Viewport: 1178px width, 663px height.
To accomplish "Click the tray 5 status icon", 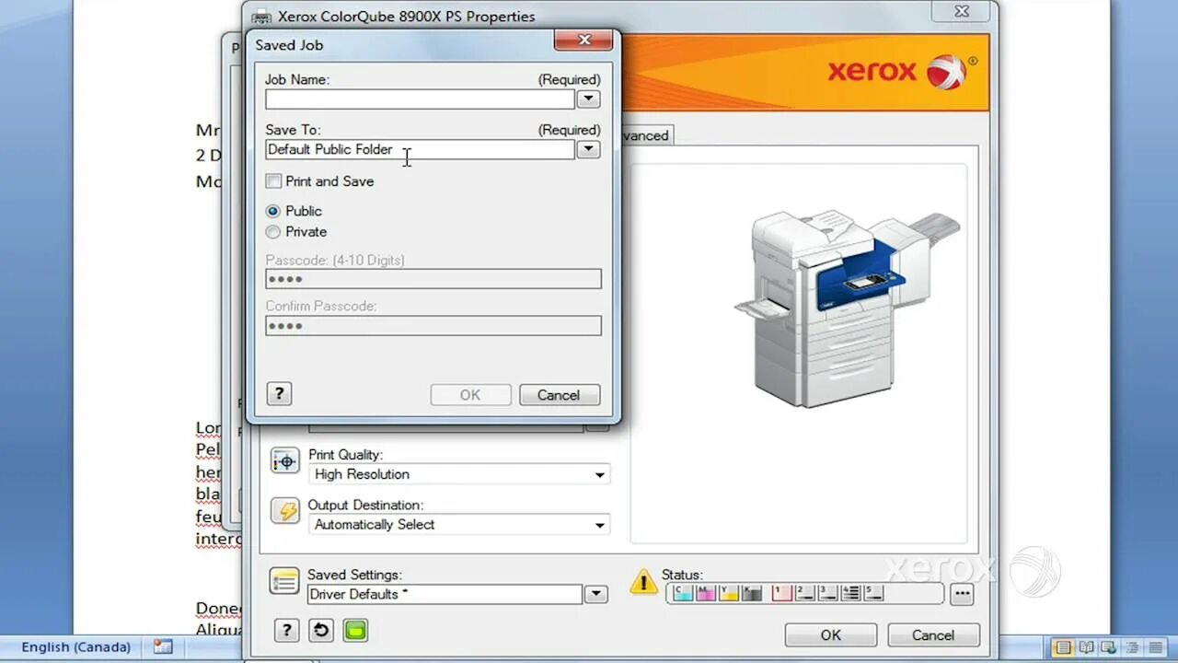I will point(873,593).
